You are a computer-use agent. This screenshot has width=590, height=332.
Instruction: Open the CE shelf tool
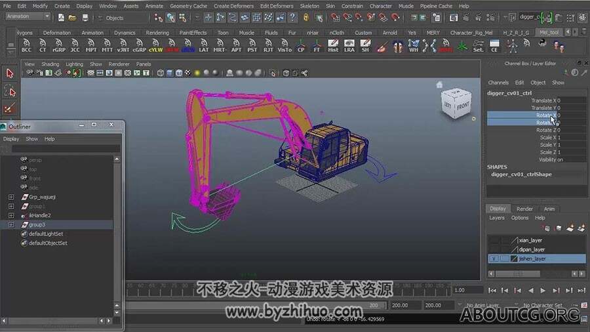pyautogui.click(x=494, y=45)
